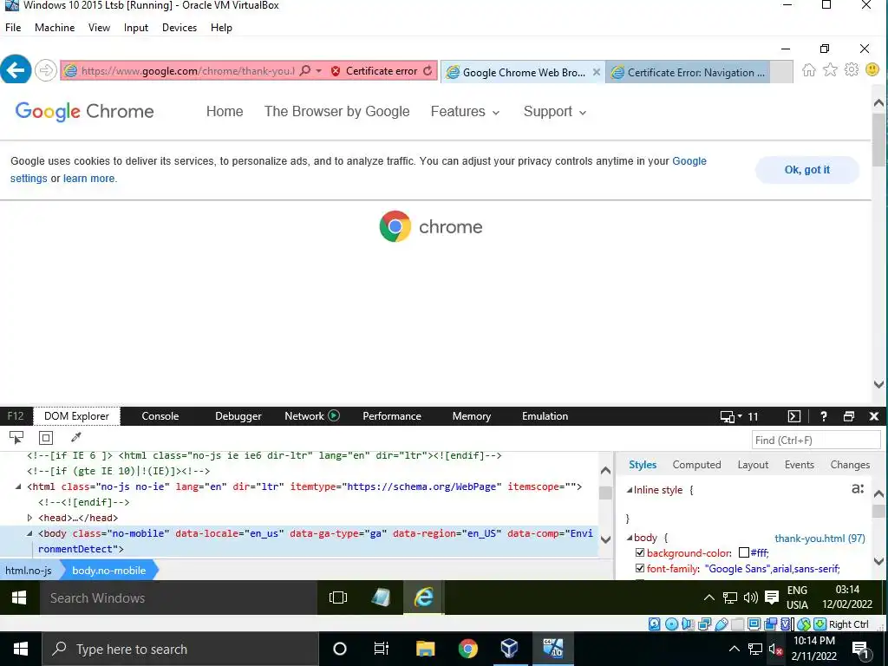This screenshot has width=888, height=666.
Task: Open the Performance tab
Action: tap(391, 416)
